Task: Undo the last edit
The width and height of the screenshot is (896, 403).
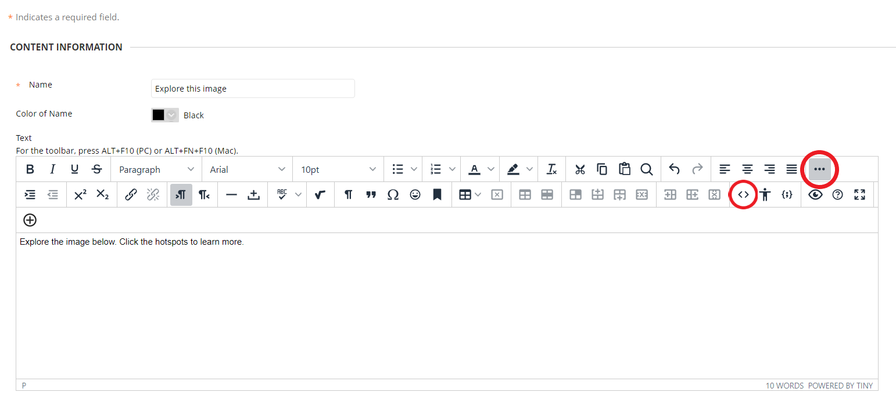Action: [x=674, y=169]
